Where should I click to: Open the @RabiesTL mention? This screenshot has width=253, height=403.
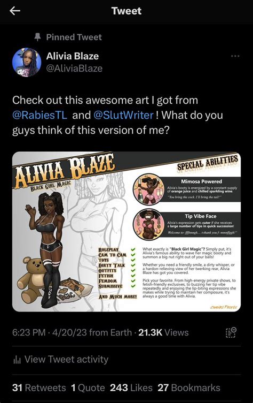(x=39, y=115)
